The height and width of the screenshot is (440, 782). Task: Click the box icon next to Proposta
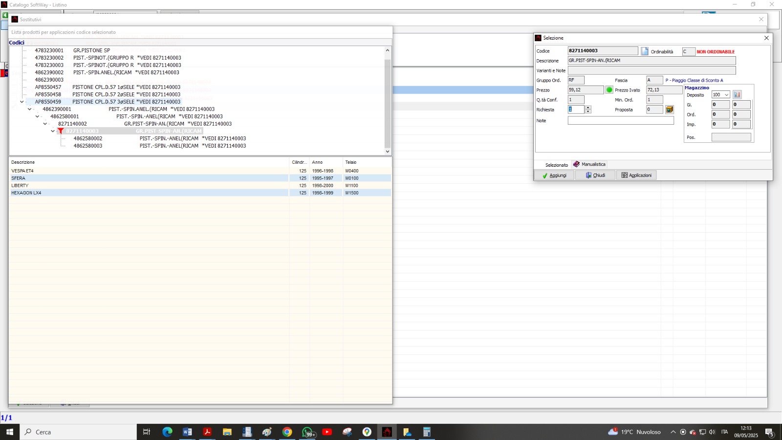[670, 110]
